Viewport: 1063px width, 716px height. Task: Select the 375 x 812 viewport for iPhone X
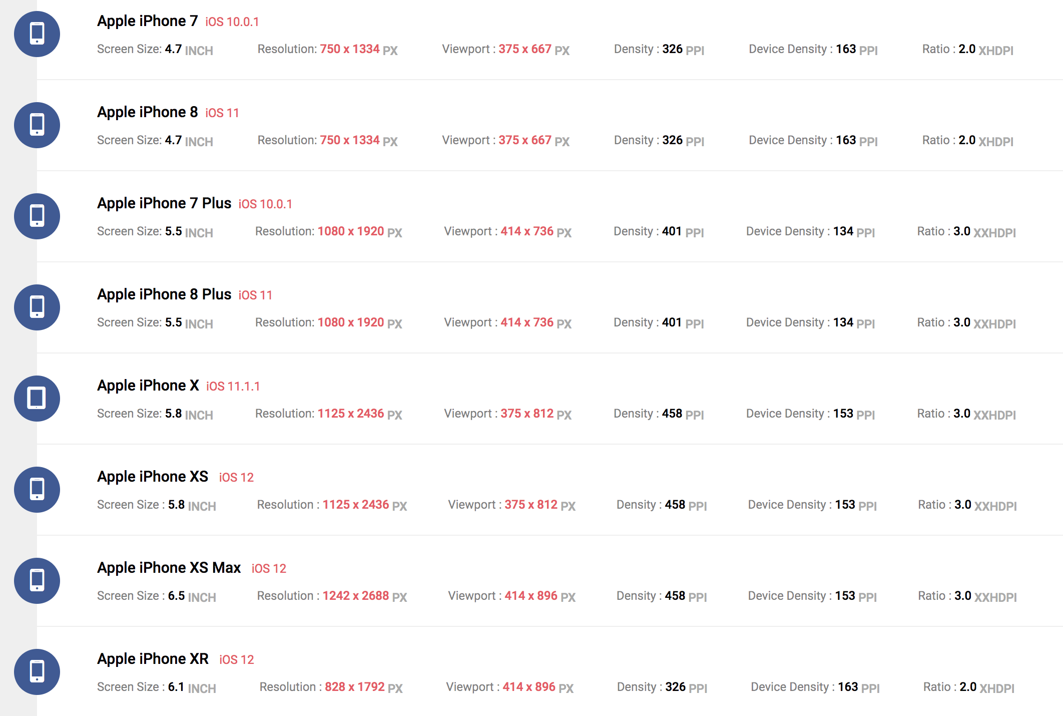pos(527,414)
